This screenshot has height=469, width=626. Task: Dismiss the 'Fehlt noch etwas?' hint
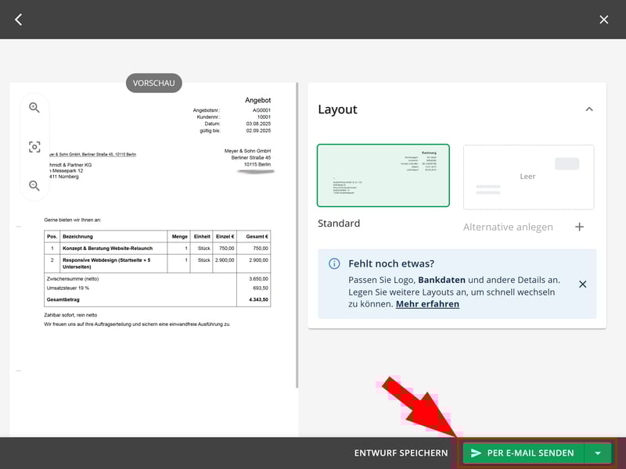[x=582, y=284]
